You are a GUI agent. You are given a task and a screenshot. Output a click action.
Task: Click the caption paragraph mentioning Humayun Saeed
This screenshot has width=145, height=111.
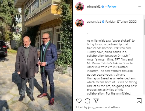click(x=112, y=67)
